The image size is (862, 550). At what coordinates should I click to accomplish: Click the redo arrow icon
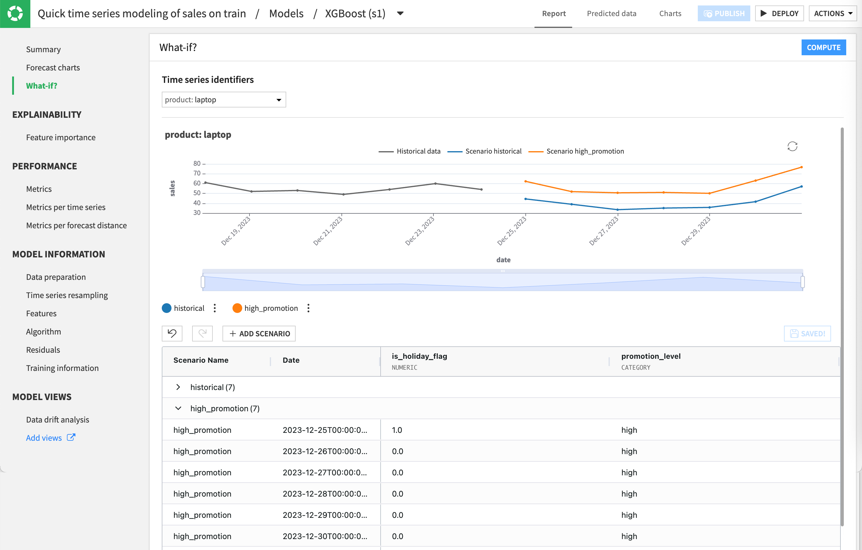click(202, 333)
